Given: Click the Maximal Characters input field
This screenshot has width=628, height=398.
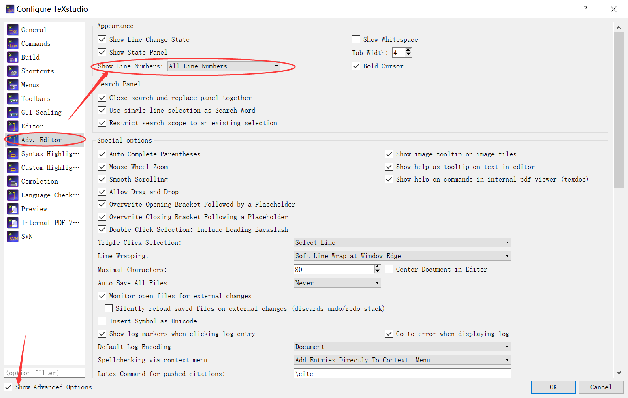Looking at the screenshot, I should (334, 270).
